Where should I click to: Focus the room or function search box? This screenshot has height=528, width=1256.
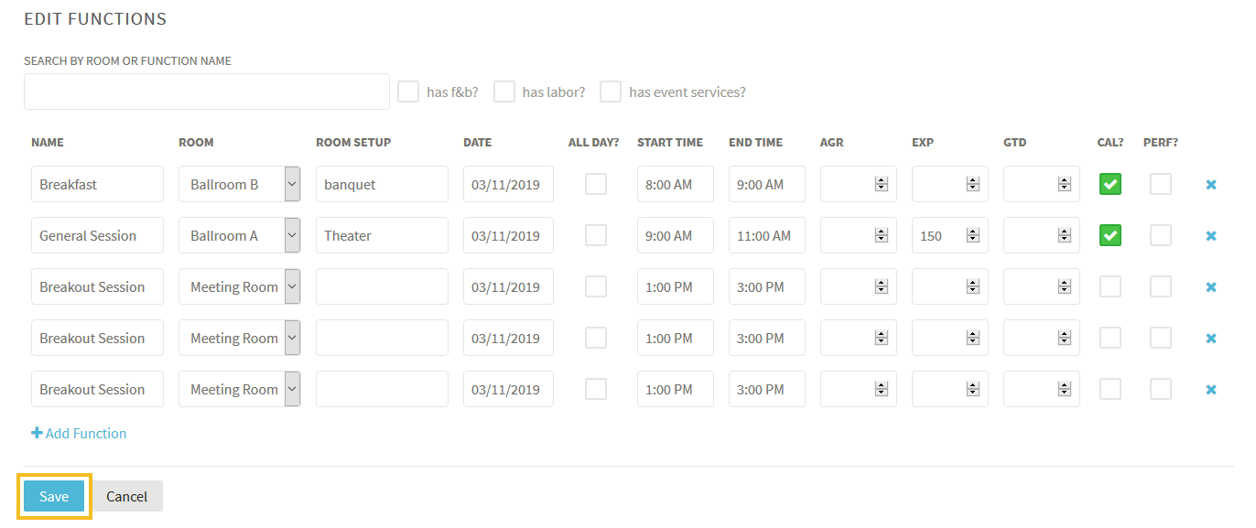click(x=207, y=92)
